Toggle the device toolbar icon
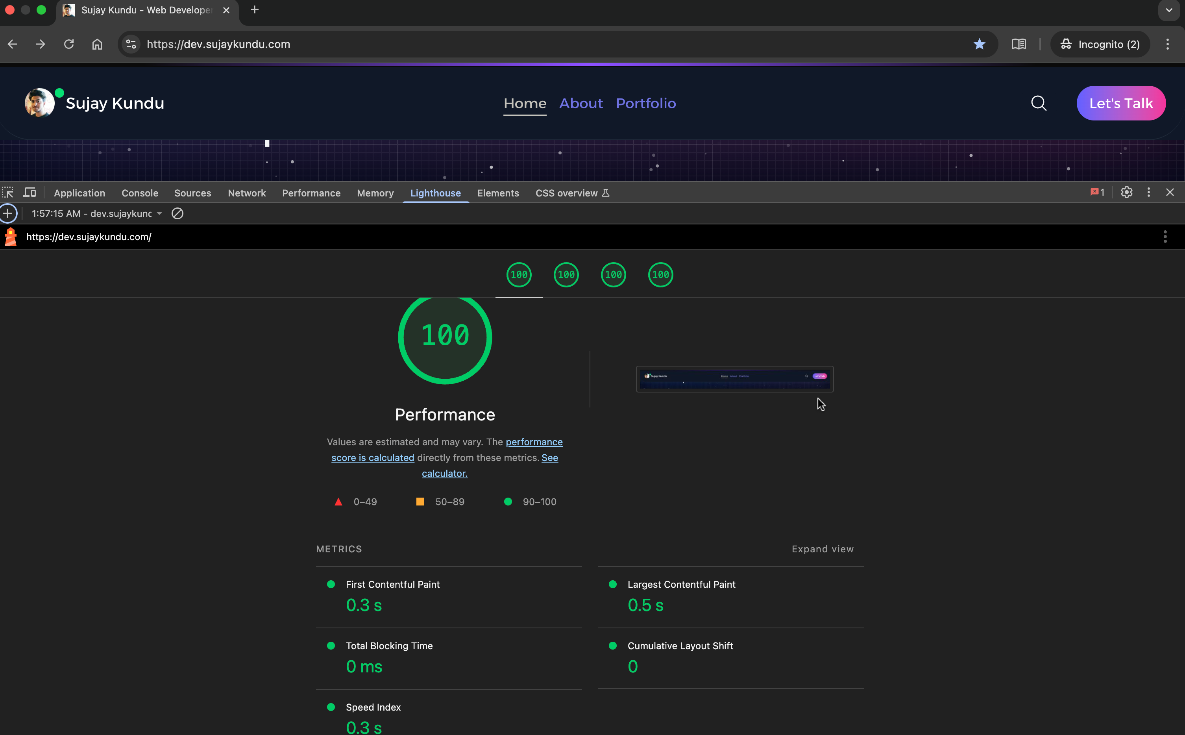This screenshot has height=735, width=1185. (30, 193)
